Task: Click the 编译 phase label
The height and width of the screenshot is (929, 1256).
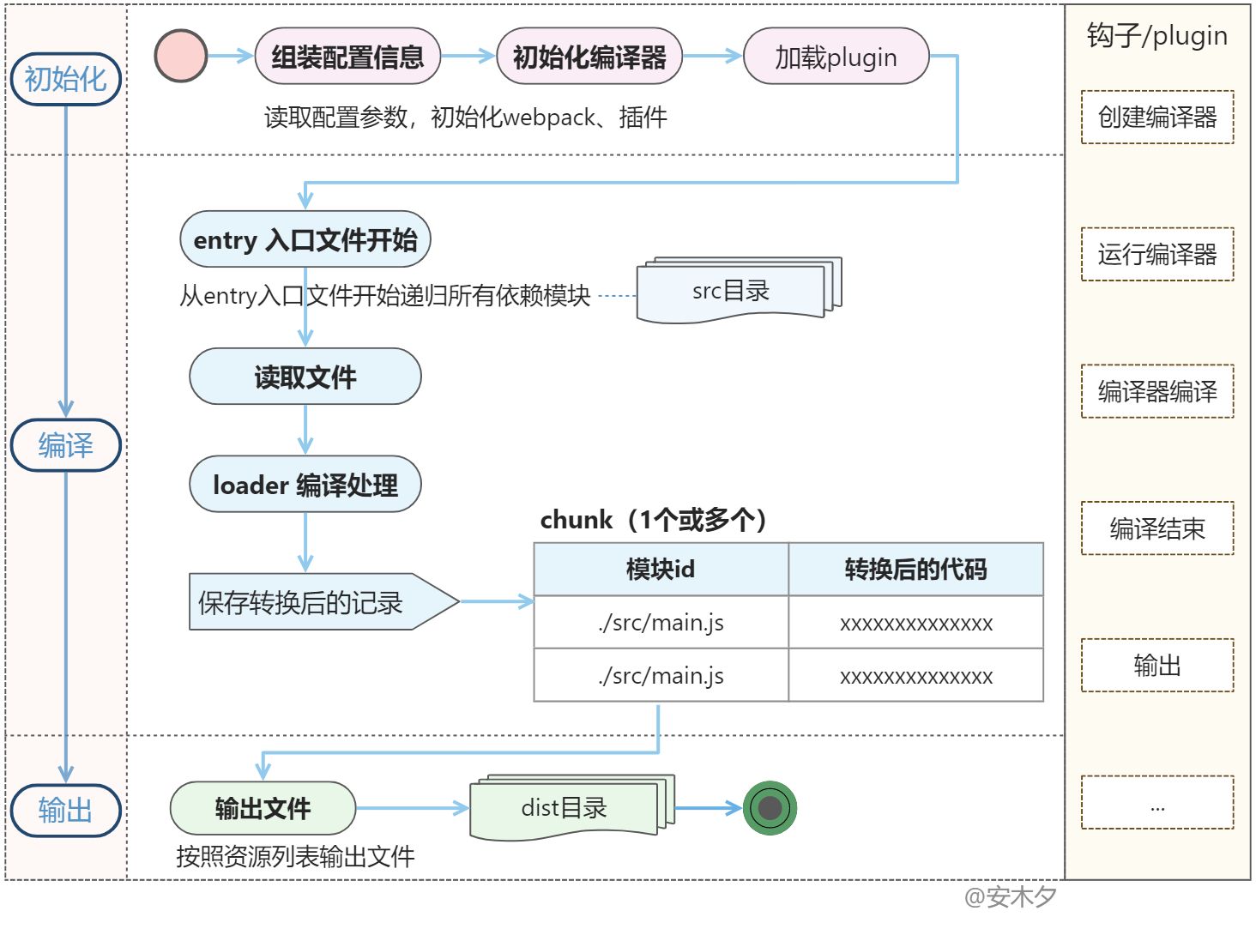Action: click(x=66, y=445)
